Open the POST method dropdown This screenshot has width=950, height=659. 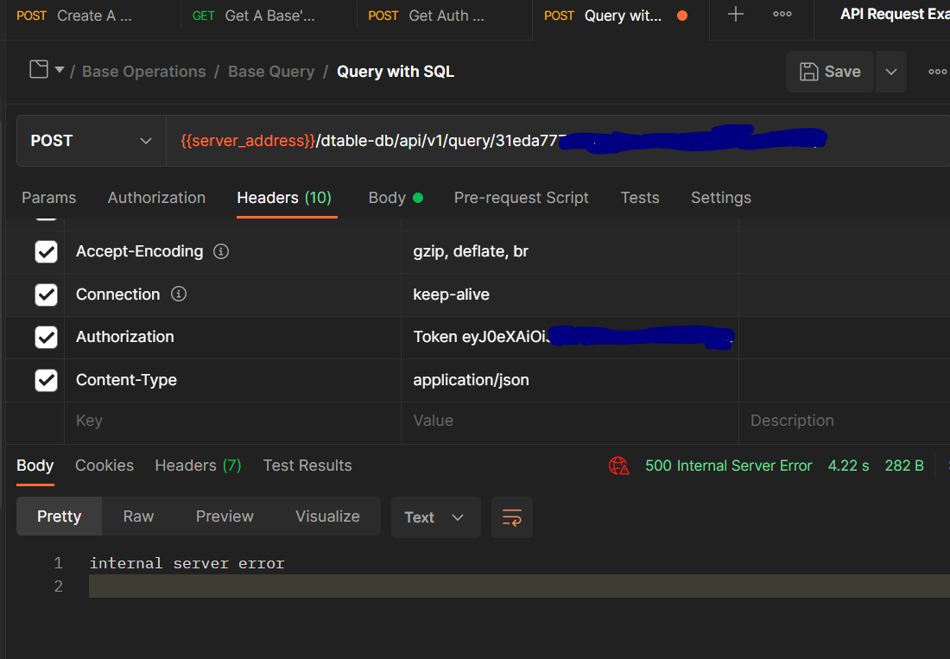[x=91, y=141]
